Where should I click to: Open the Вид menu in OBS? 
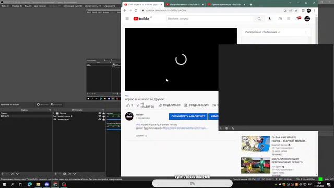pos(28,6)
